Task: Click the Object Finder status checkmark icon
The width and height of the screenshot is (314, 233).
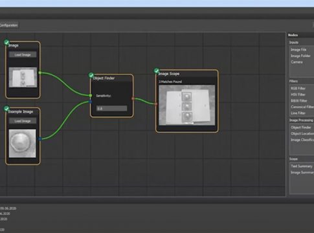Action: (x=91, y=75)
